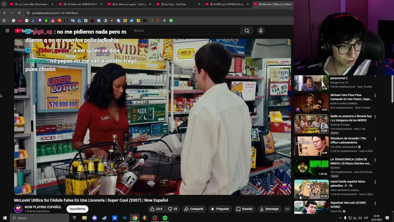Dislike the video showing 25 dislikes
Viewport: 394px width, 222px height.
tap(173, 209)
